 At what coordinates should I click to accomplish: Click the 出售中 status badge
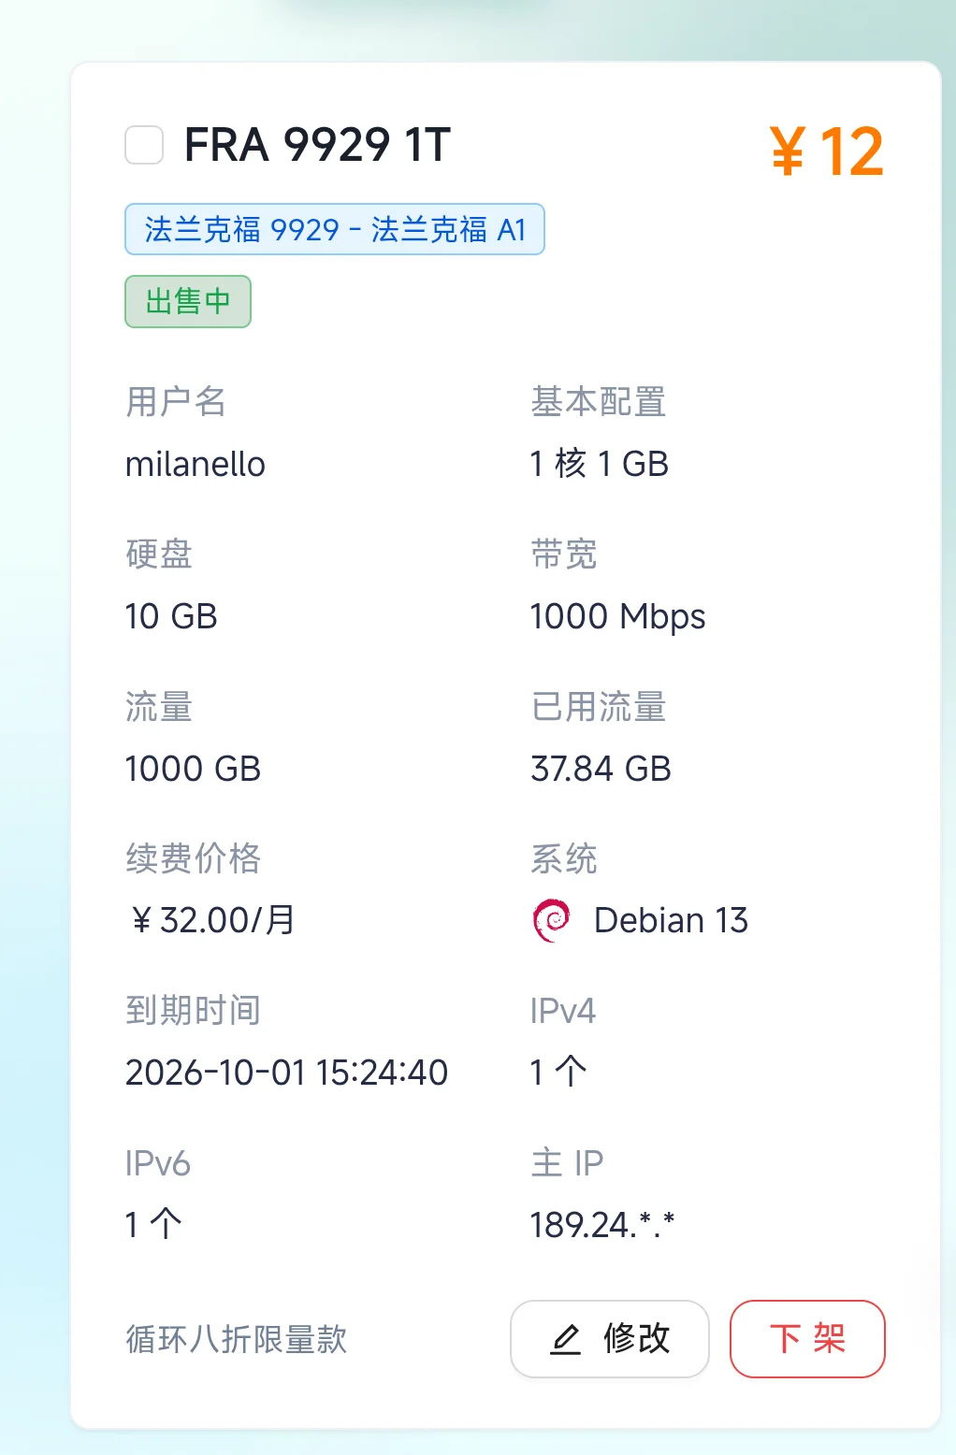tap(188, 301)
